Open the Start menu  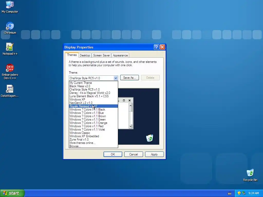point(12,193)
